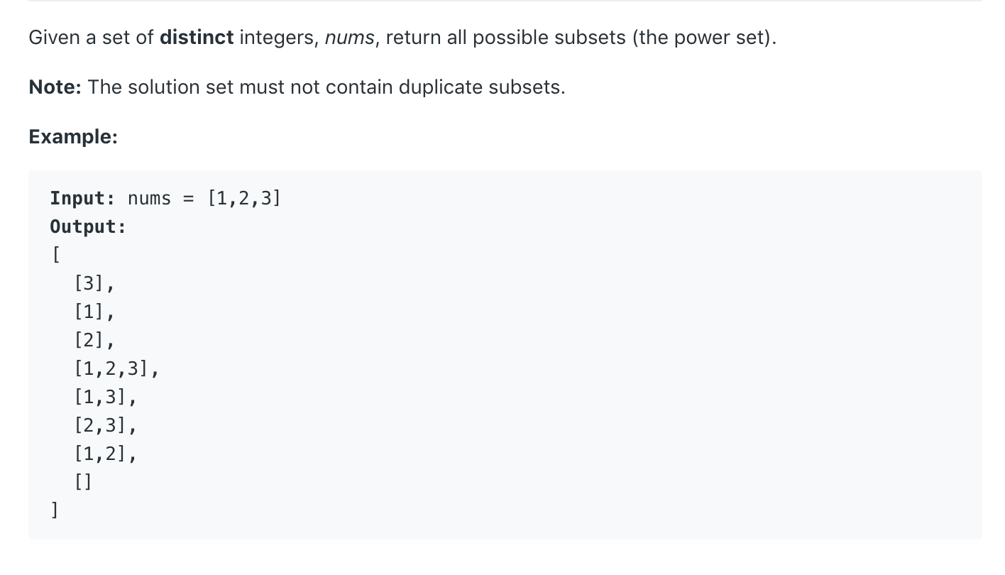The height and width of the screenshot is (575, 1005).
Task: Click the "nums =" text in code block
Action: 161,198
